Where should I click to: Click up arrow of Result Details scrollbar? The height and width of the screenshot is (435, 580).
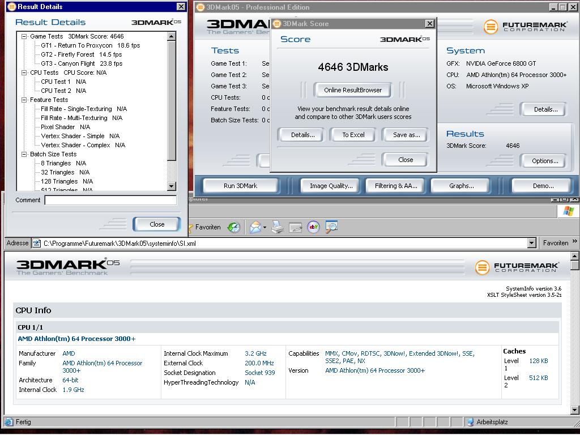(x=171, y=36)
